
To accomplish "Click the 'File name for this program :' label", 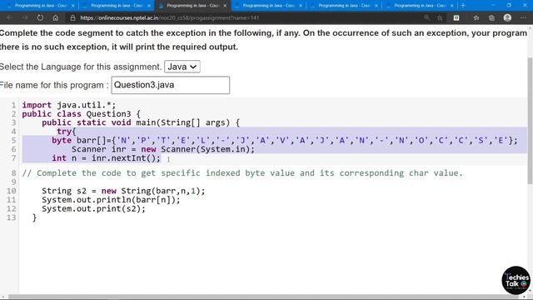I will [x=54, y=85].
